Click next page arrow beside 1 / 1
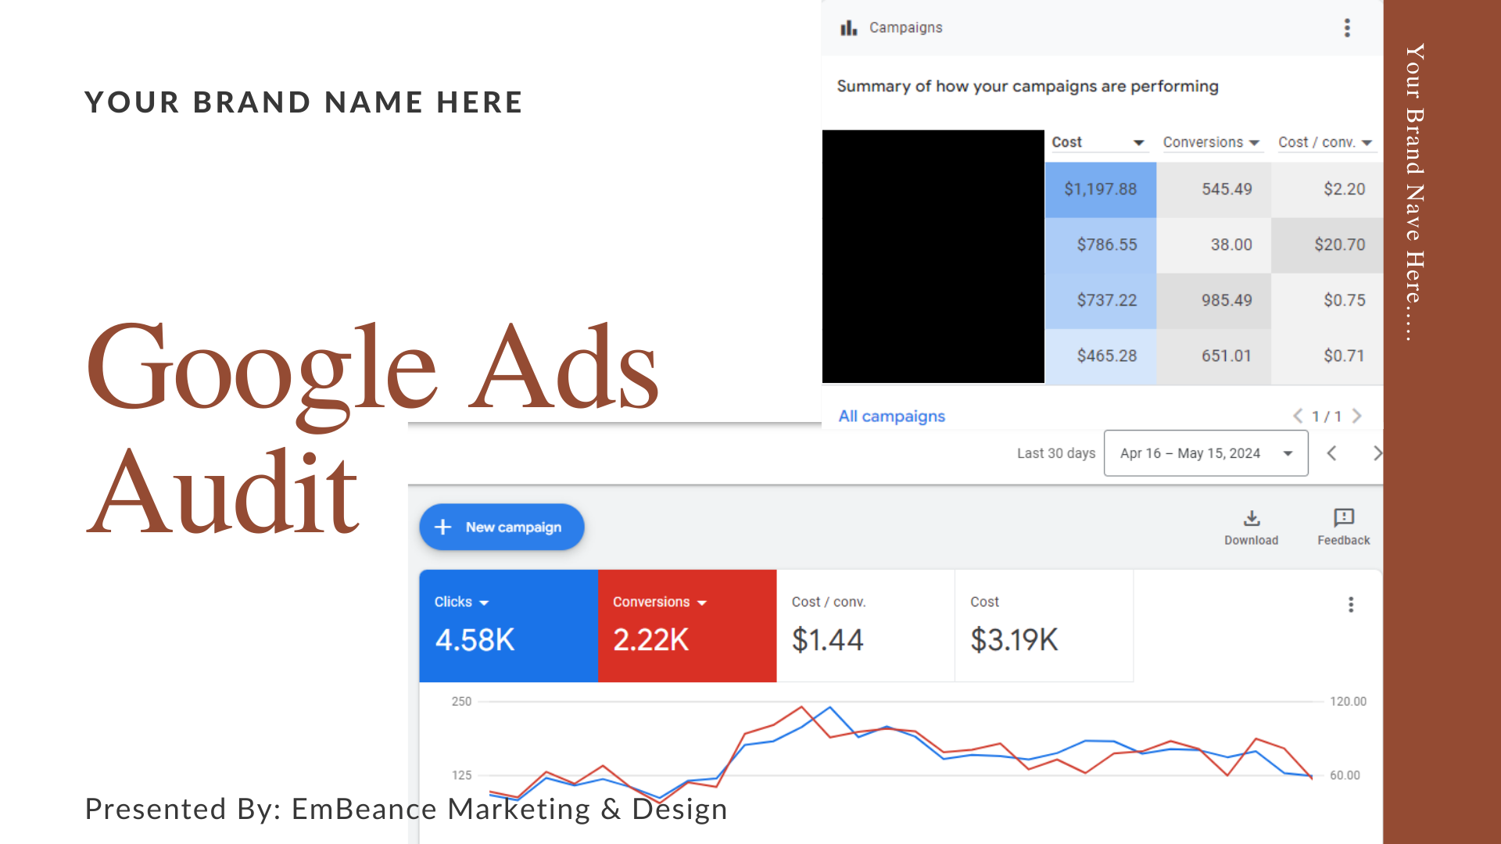Image resolution: width=1501 pixels, height=844 pixels. [x=1357, y=416]
